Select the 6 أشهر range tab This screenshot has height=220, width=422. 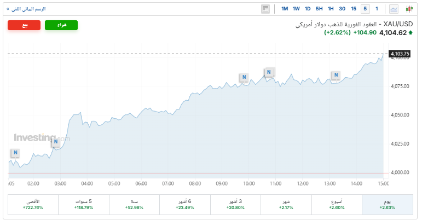point(185,205)
